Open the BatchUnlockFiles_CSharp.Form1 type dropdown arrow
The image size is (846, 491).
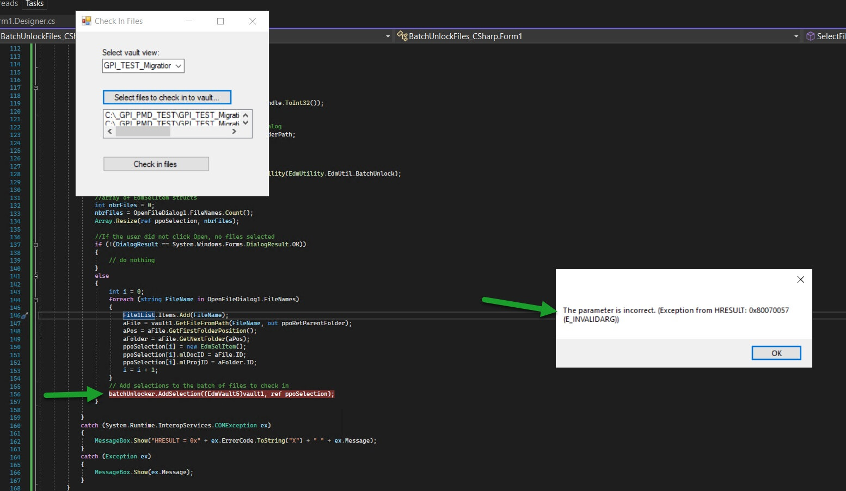coord(796,36)
